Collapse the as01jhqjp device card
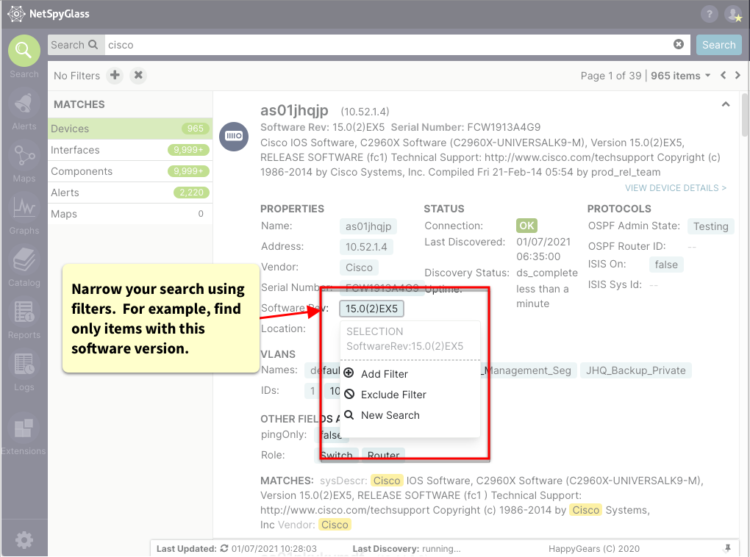This screenshot has height=557, width=750. click(726, 104)
